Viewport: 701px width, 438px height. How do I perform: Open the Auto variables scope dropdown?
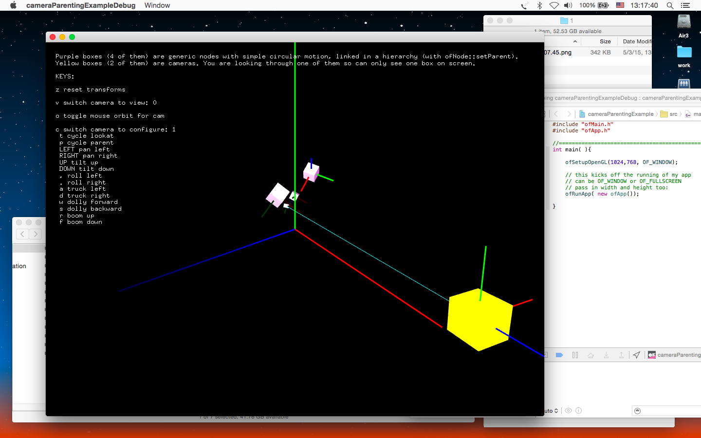551,411
